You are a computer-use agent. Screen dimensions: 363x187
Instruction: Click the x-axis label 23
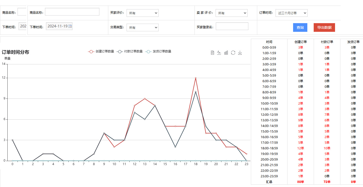coord(246,164)
